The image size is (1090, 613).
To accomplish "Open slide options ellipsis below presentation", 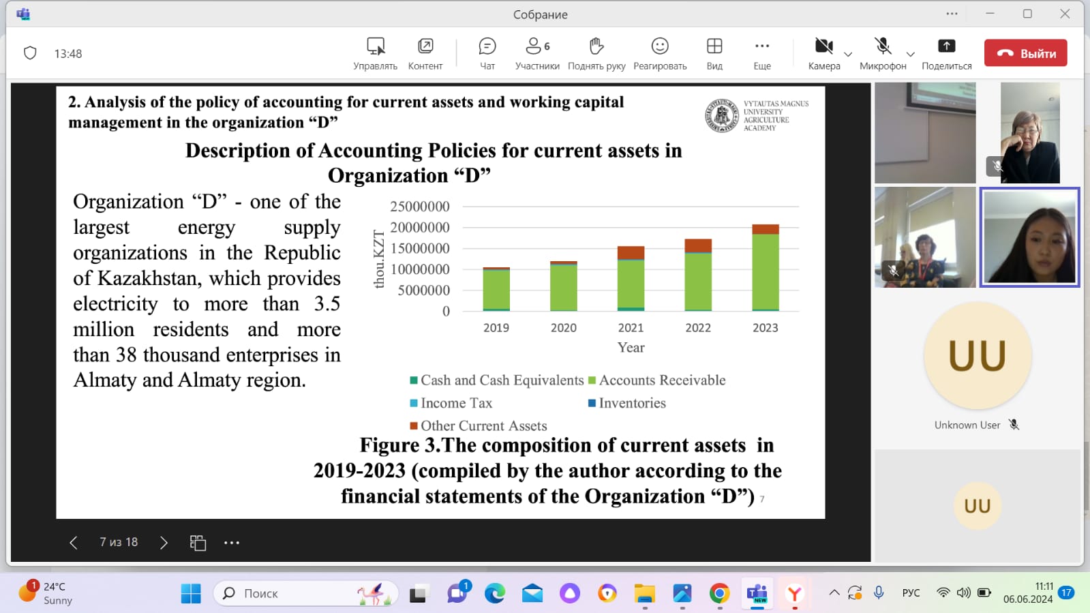I will tap(232, 543).
